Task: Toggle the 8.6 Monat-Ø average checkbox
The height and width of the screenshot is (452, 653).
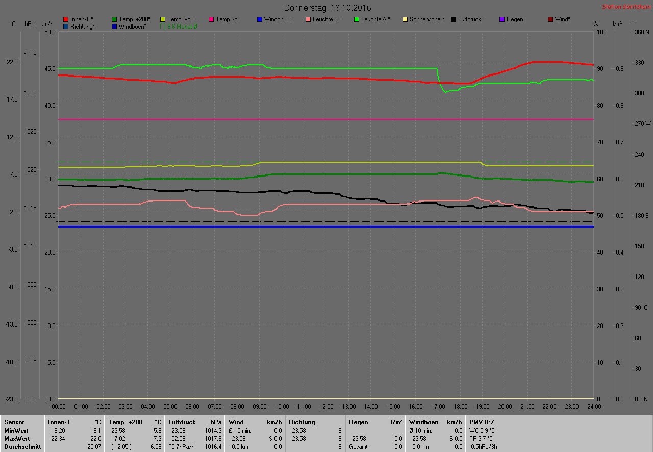Action: pos(163,26)
